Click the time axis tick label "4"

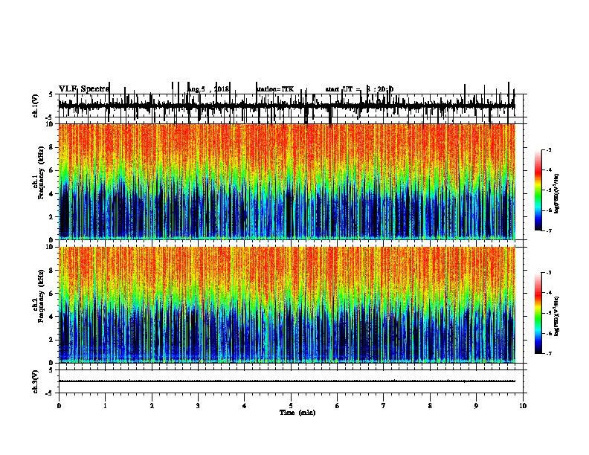245,406
